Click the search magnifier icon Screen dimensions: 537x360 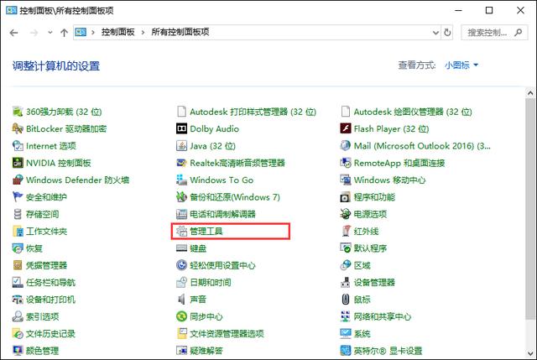(519, 33)
